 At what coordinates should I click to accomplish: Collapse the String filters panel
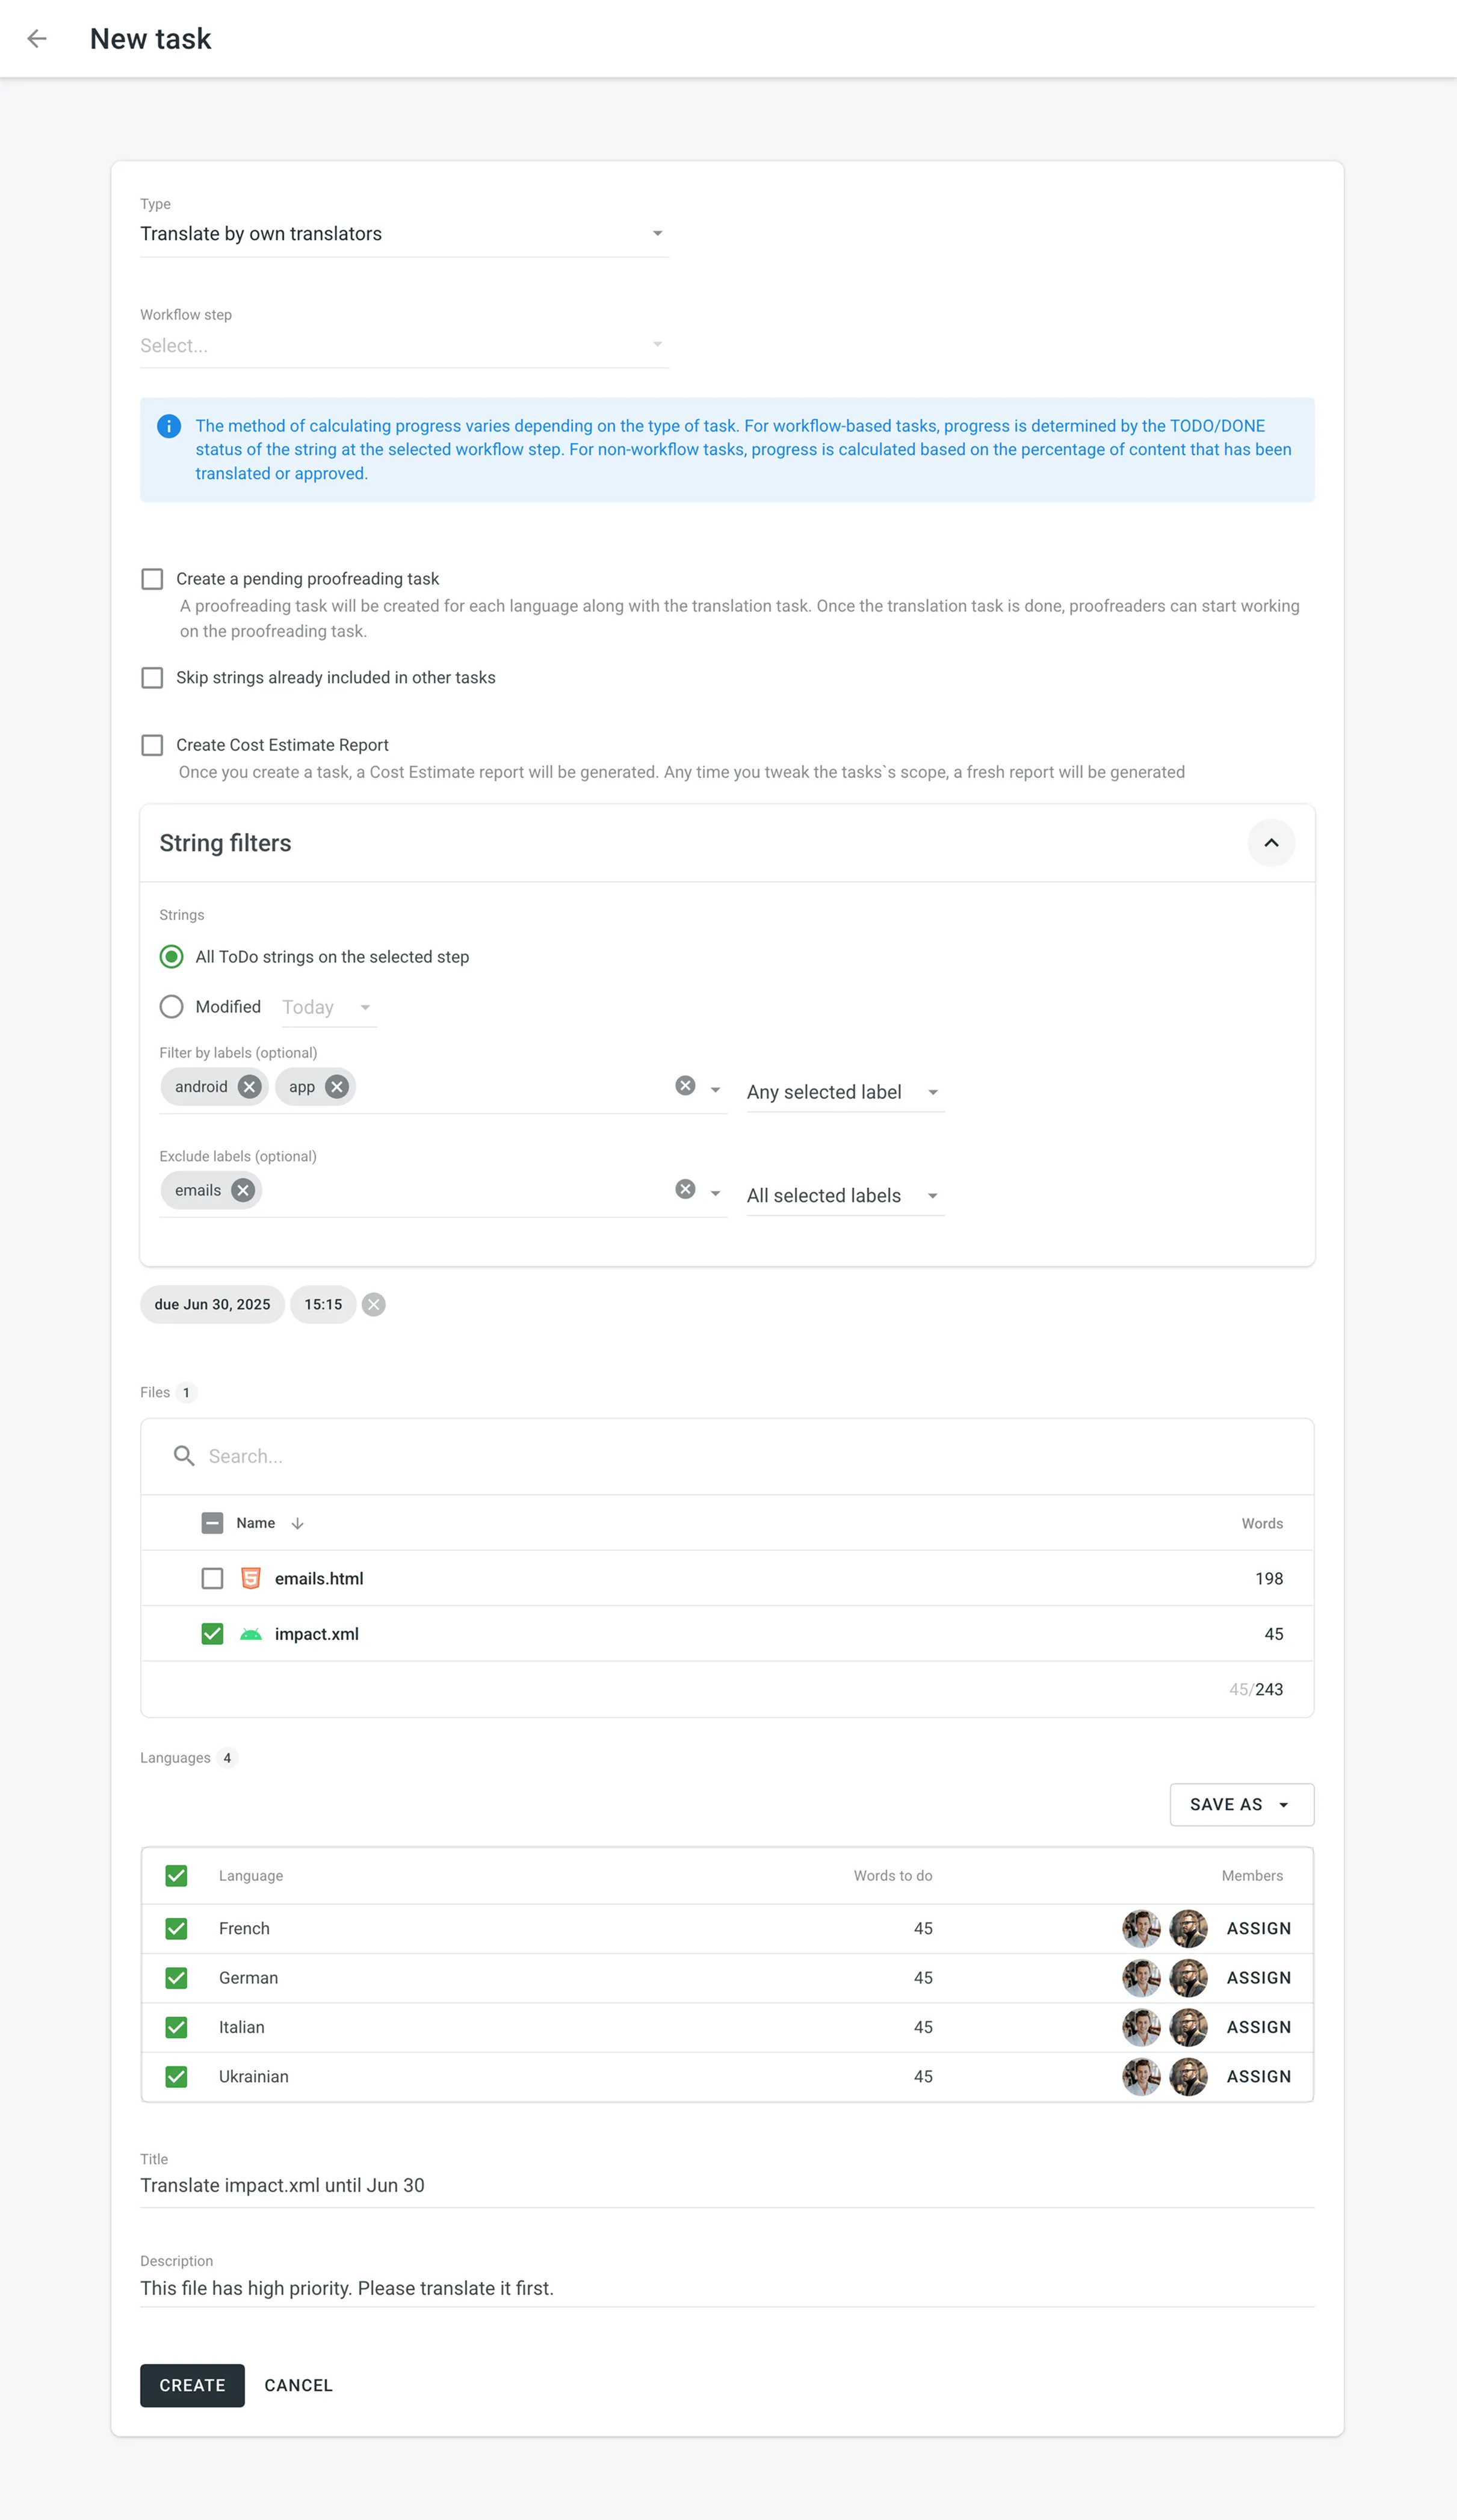1271,842
